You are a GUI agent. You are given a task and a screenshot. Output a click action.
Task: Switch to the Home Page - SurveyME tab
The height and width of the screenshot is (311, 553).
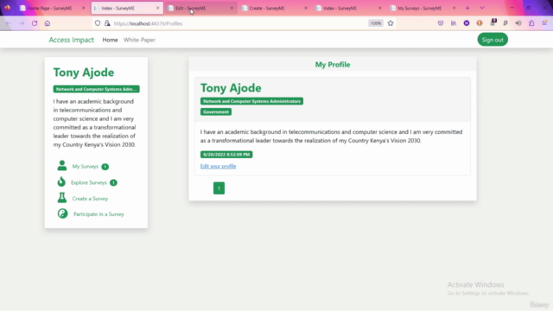53,8
